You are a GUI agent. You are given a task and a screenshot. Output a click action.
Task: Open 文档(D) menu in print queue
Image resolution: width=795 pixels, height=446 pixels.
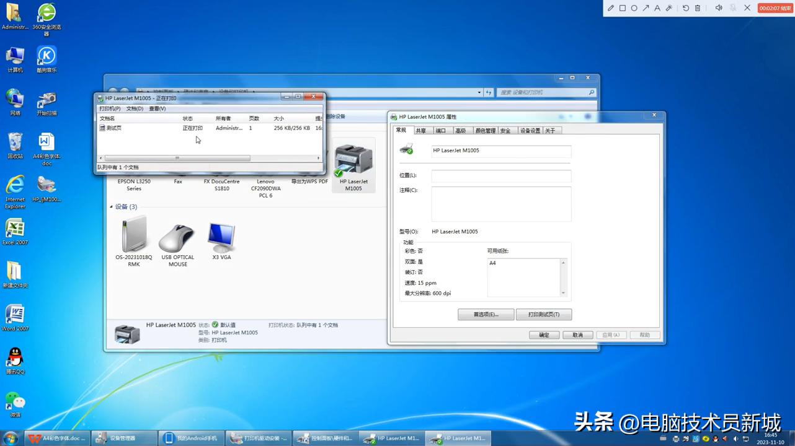135,108
